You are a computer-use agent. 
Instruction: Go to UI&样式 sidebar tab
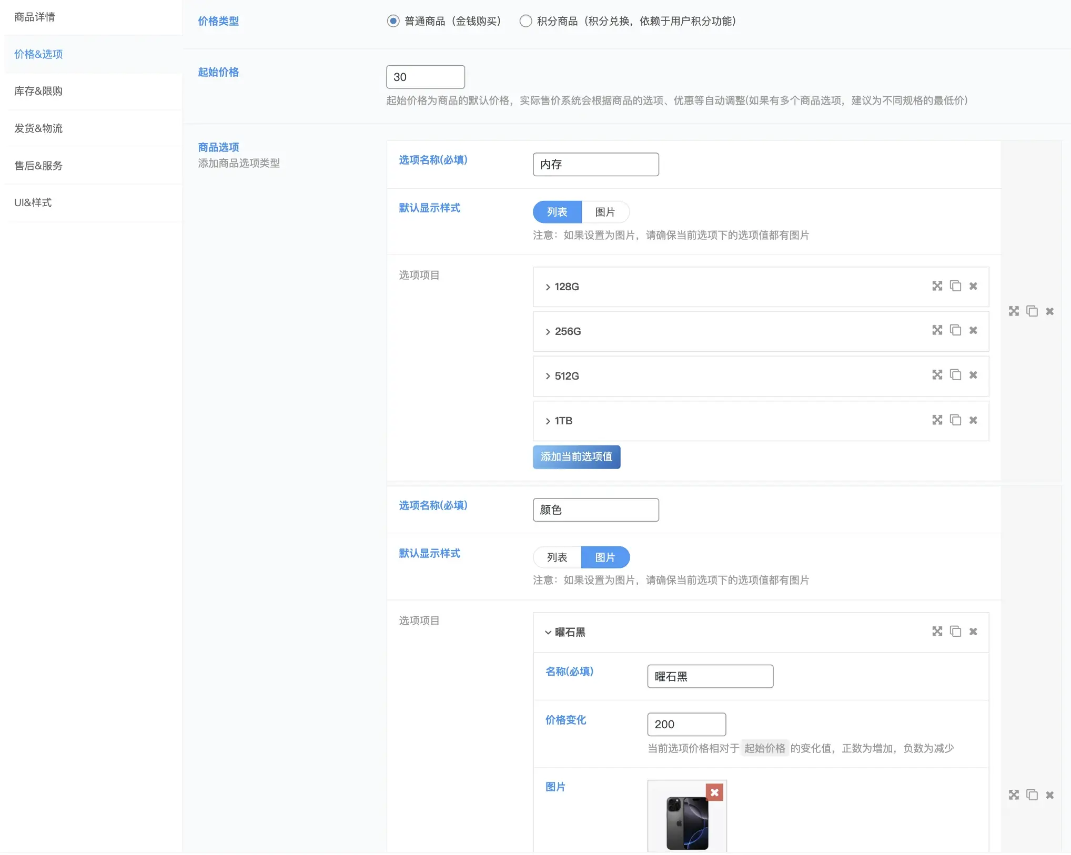click(33, 202)
